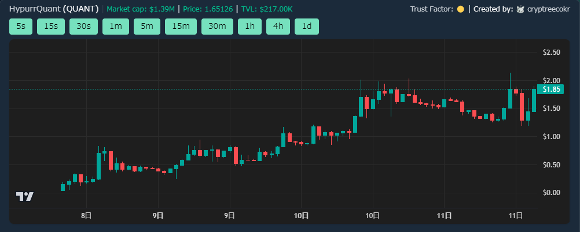Image resolution: width=580 pixels, height=232 pixels.
Task: Click the $2.00 price axis label
Action: tap(551, 80)
